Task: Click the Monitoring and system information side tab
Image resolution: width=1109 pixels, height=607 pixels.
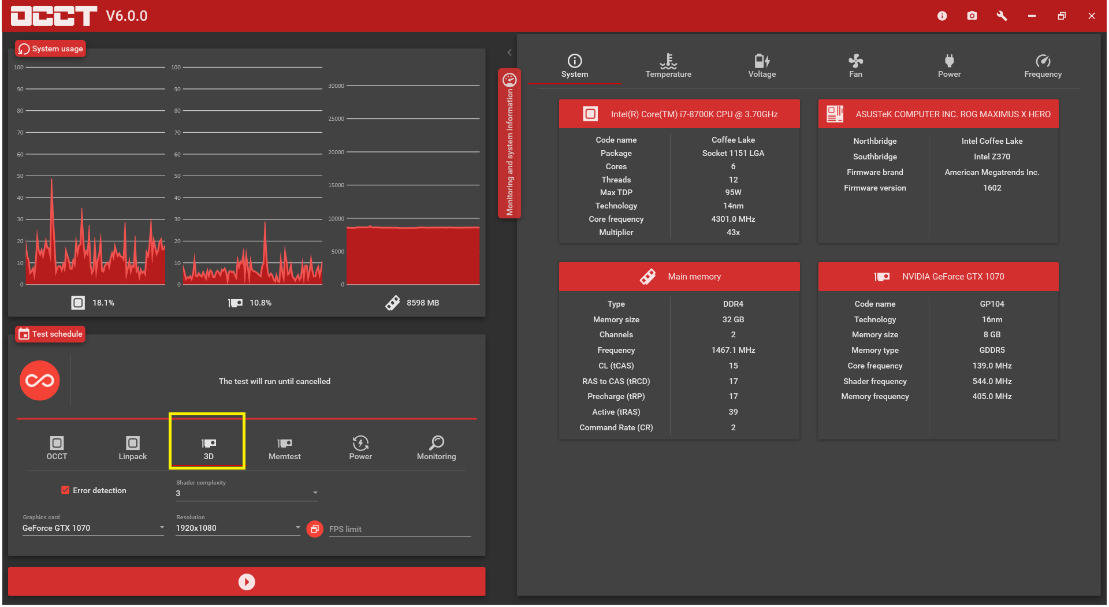Action: [x=509, y=144]
